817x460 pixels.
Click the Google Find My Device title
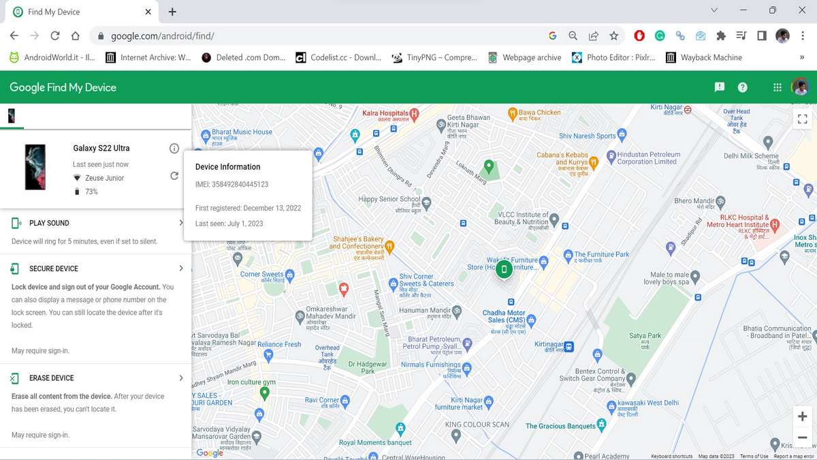click(x=63, y=87)
